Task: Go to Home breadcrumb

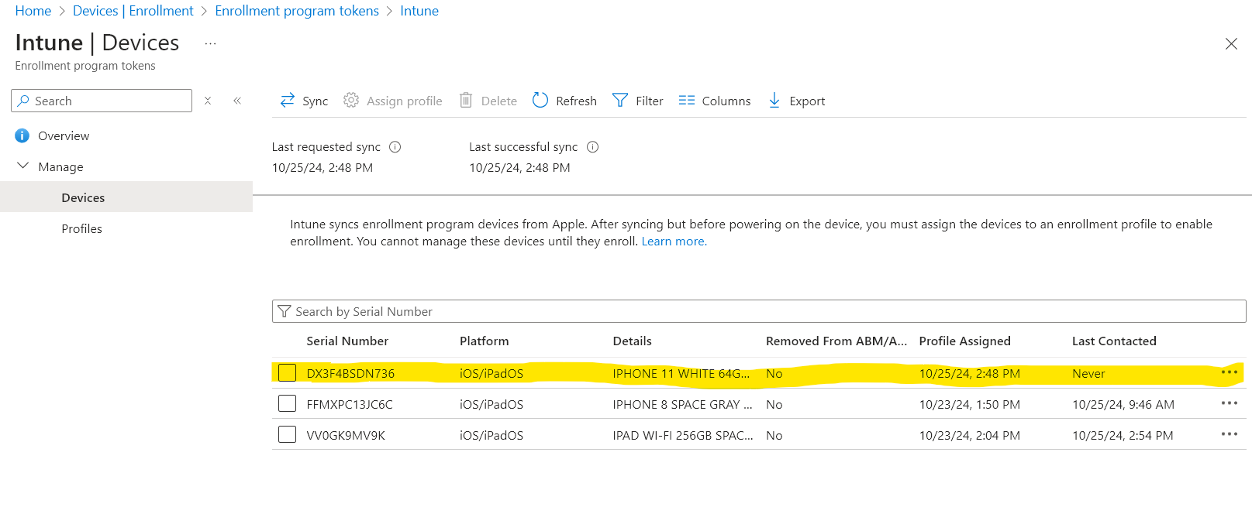Action: (33, 11)
